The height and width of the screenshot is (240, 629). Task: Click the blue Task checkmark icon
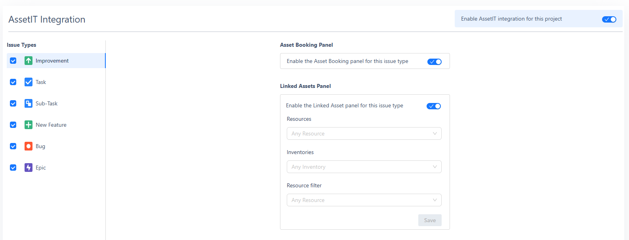coord(29,82)
